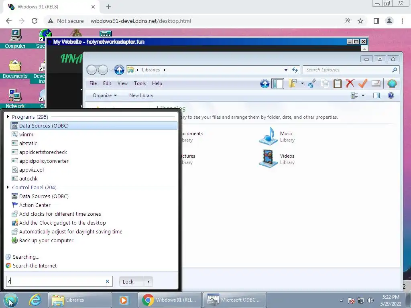The image size is (411, 308).
Task: Select the winrm search result
Action: (x=94, y=135)
